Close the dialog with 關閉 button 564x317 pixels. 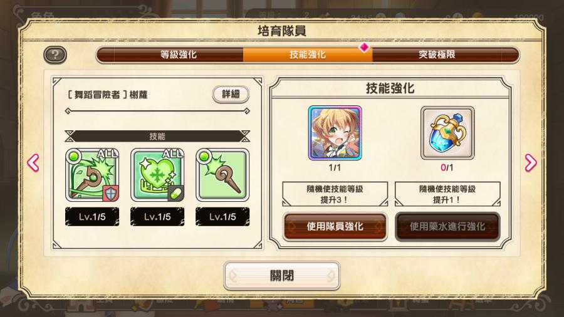click(281, 276)
